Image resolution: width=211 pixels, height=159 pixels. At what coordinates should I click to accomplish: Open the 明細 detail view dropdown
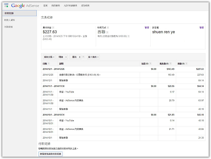62,57
